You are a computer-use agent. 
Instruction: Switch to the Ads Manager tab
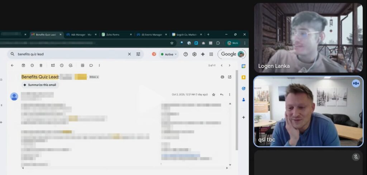click(78, 35)
